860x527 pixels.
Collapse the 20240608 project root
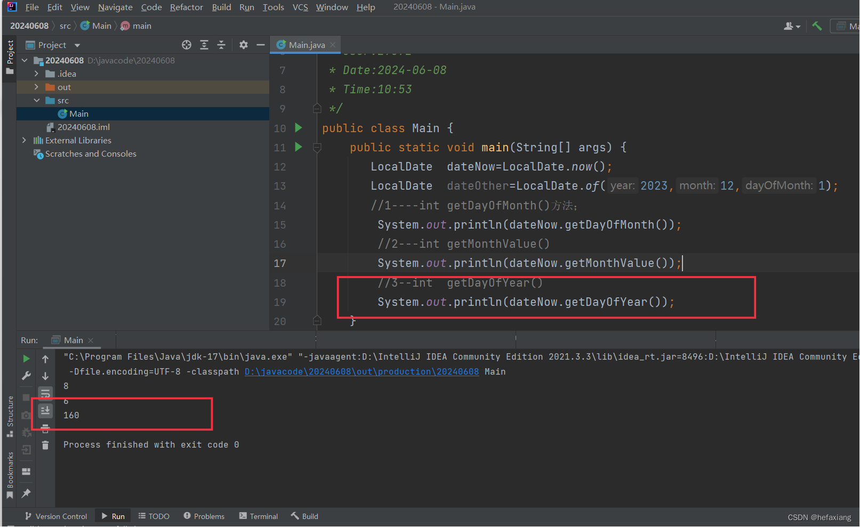point(25,60)
